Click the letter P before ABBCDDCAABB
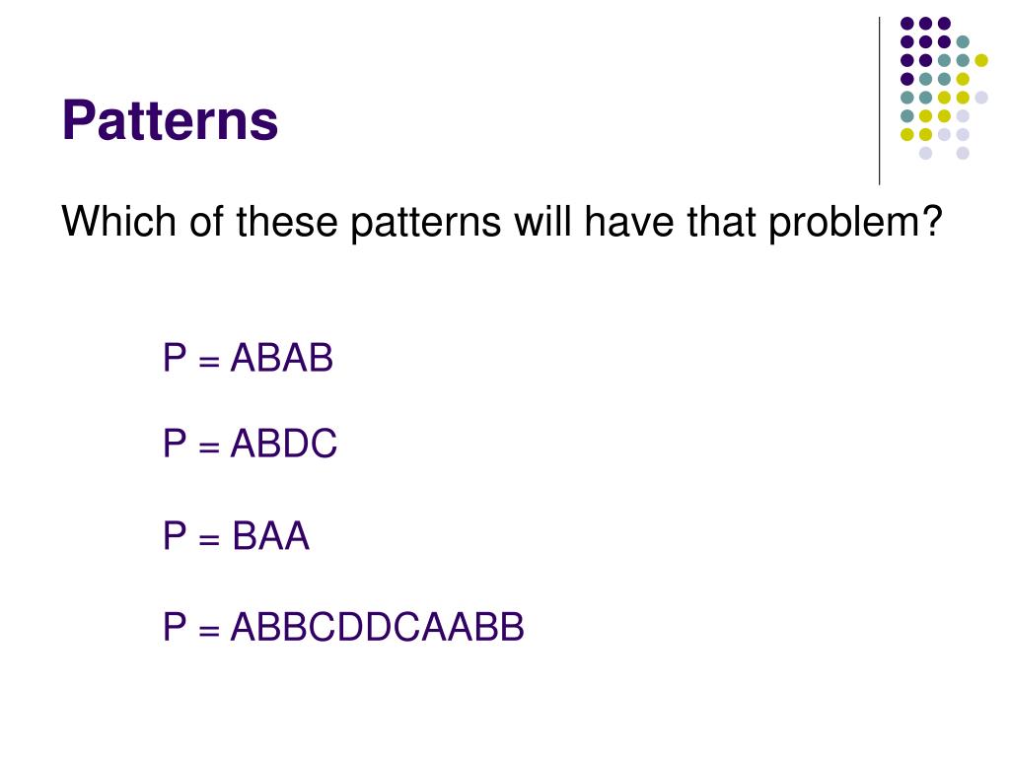Viewport: 1010px width, 757px height. tap(175, 626)
